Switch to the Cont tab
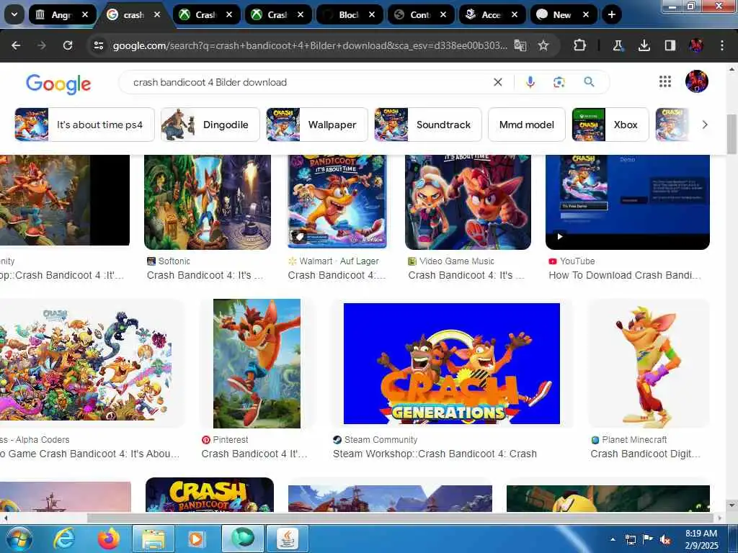This screenshot has height=553, width=738. (421, 14)
